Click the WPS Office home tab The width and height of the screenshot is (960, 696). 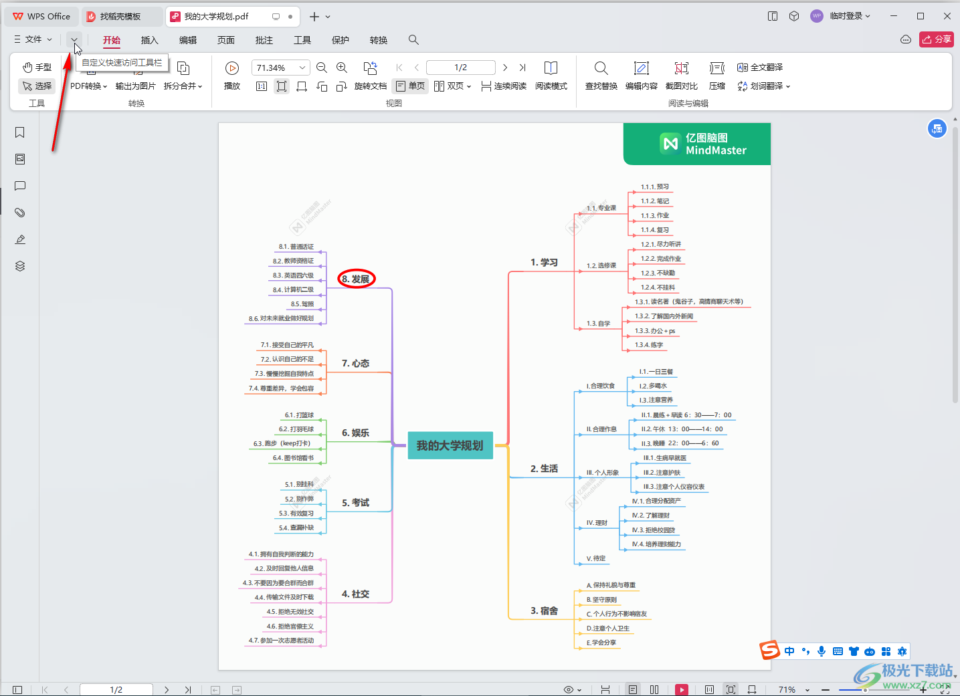pyautogui.click(x=41, y=16)
